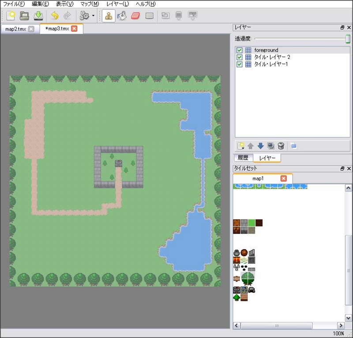Open the dropdown arrow beside gears icon
This screenshot has width=353, height=338.
pyautogui.click(x=93, y=16)
